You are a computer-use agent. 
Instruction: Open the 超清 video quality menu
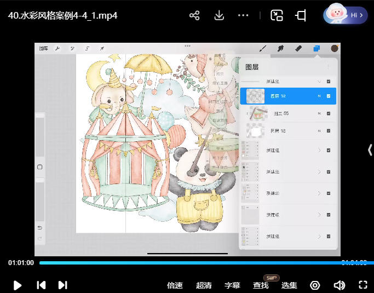click(x=204, y=285)
